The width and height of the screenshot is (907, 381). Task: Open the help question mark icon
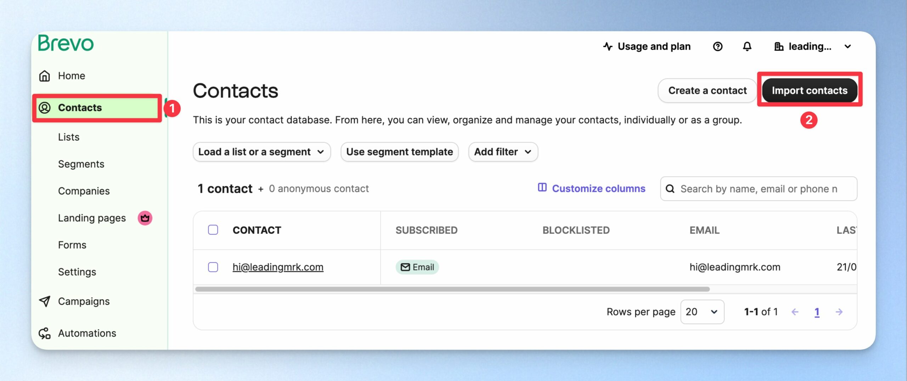pos(717,46)
